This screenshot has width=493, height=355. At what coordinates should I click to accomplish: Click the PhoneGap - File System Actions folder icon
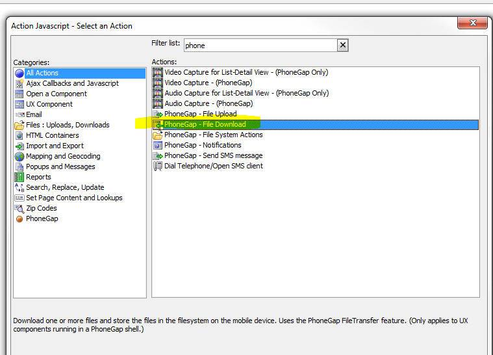point(158,135)
